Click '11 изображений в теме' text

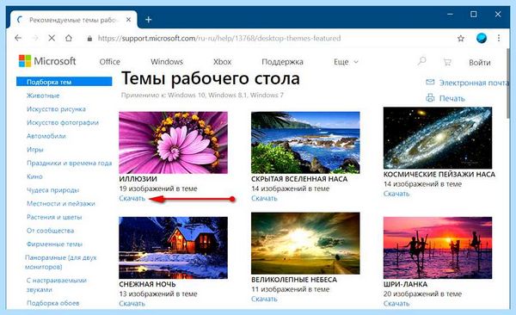click(291, 289)
